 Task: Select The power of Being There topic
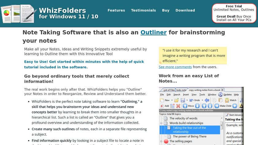[190, 136]
